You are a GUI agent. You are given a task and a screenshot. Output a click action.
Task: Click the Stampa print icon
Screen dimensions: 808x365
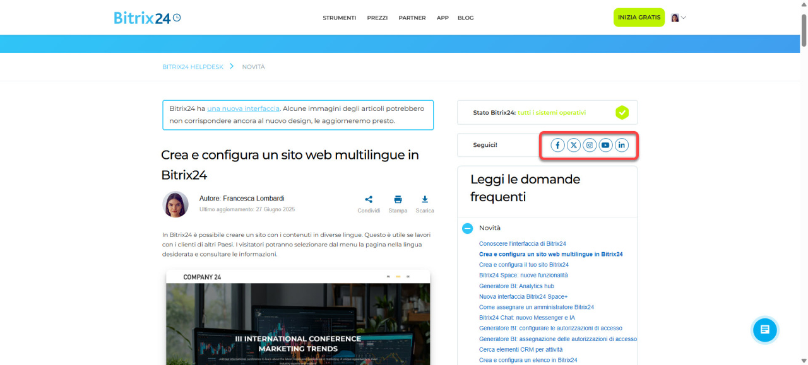(x=398, y=199)
